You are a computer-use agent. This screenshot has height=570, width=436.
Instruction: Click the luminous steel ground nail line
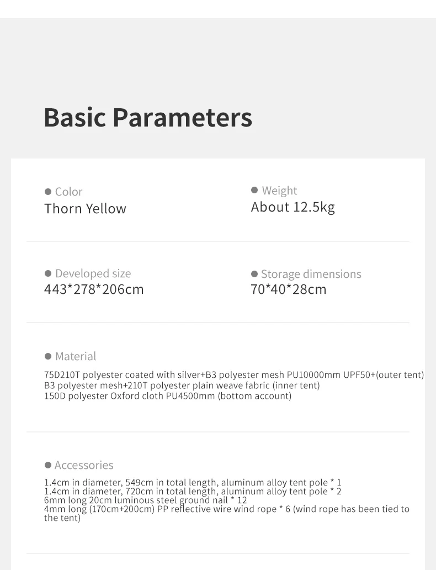click(146, 500)
